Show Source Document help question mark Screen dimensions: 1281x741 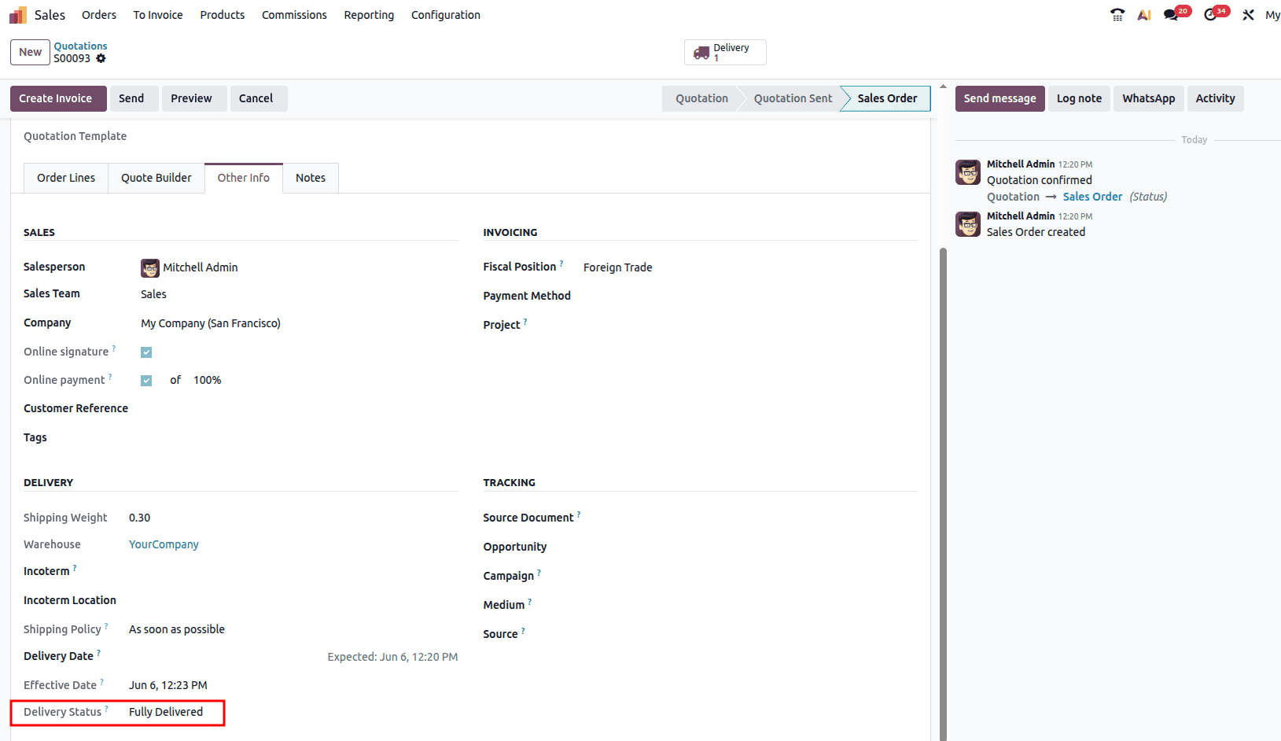[x=579, y=514]
